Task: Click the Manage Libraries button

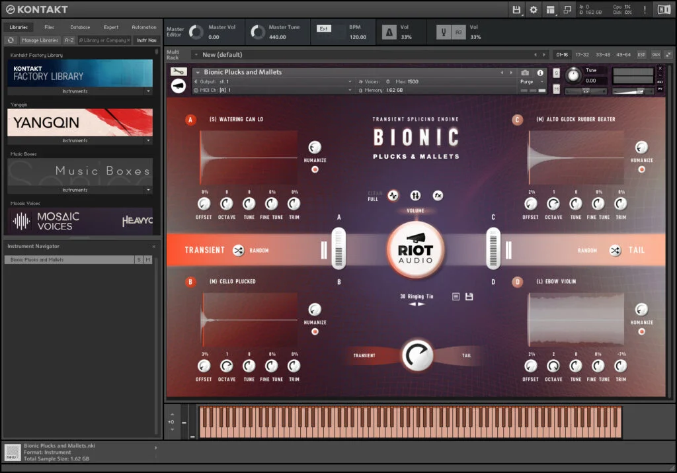Action: coord(40,40)
